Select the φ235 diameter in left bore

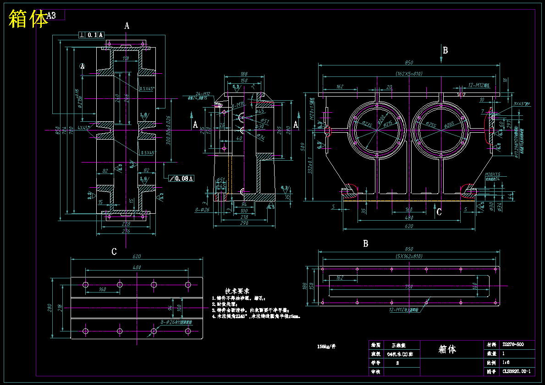[x=367, y=124]
